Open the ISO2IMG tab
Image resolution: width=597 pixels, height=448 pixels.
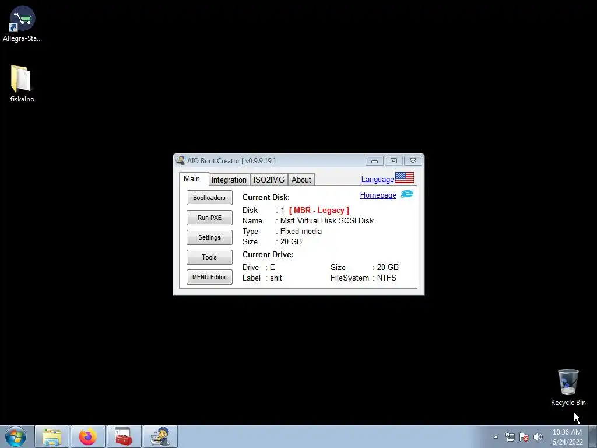tap(269, 180)
